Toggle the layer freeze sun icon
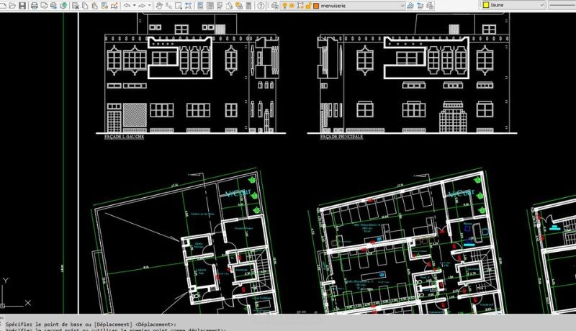The image size is (576, 331). tap(292, 6)
